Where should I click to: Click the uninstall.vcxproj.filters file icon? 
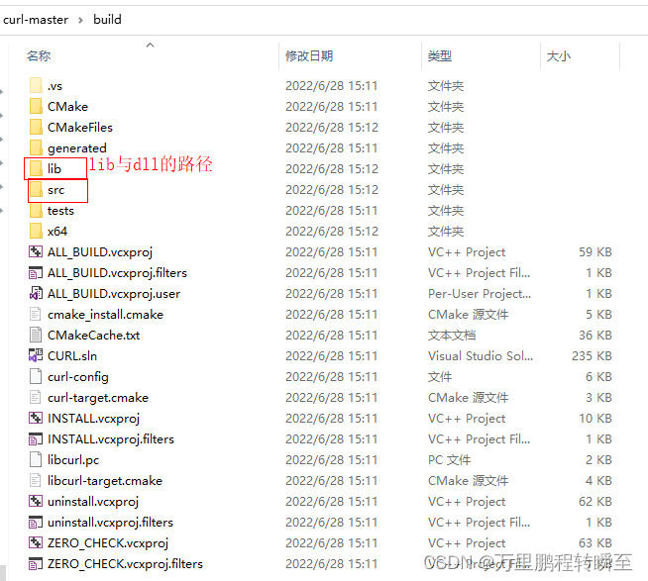point(36,522)
